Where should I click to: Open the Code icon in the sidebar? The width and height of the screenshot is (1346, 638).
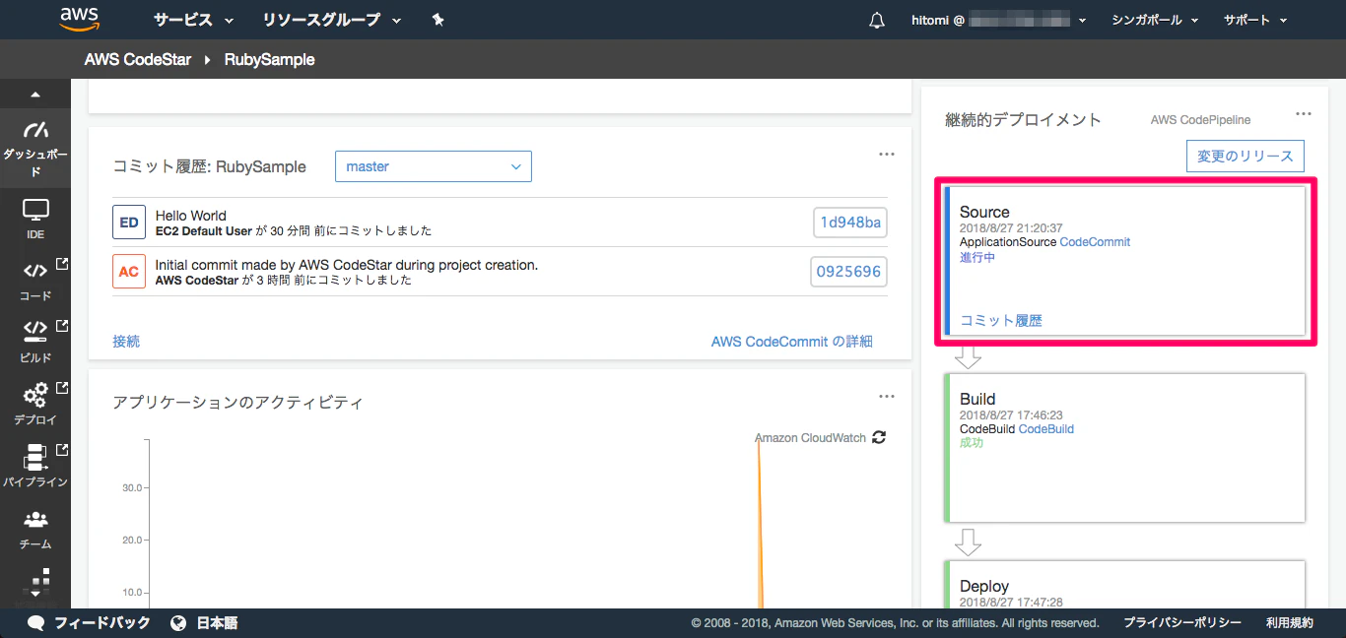[x=35, y=271]
